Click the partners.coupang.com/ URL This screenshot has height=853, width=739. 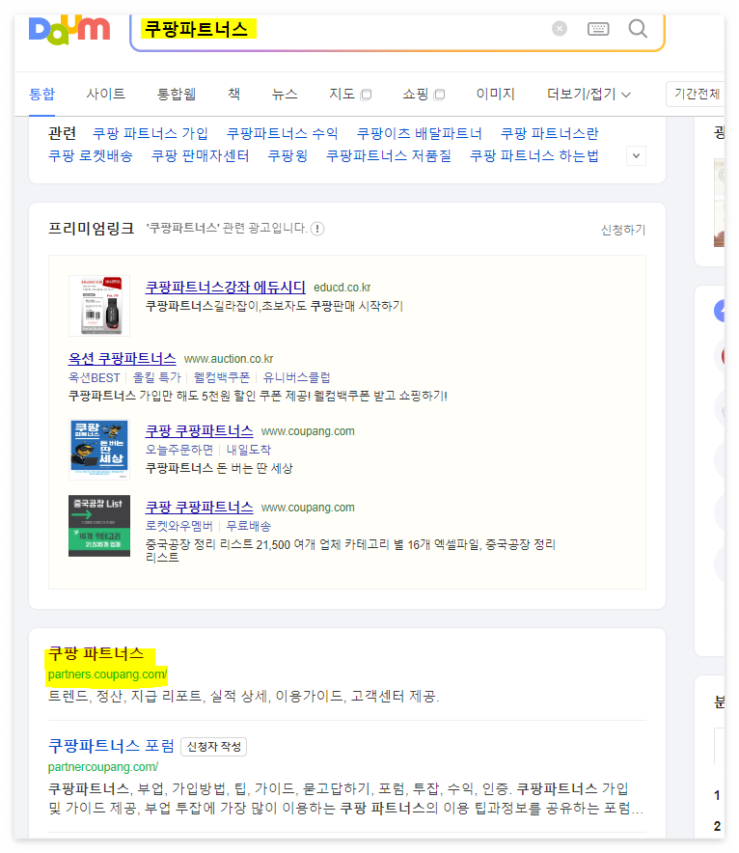tap(107, 674)
